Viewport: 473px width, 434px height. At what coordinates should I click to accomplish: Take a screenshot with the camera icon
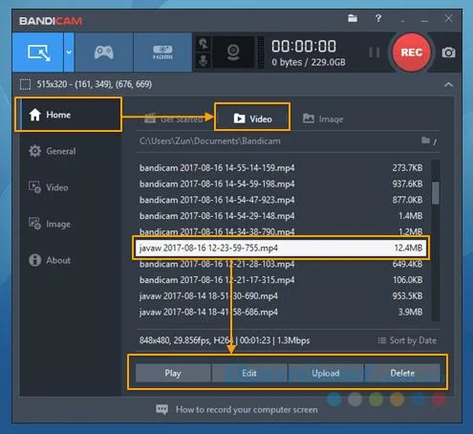tap(448, 53)
